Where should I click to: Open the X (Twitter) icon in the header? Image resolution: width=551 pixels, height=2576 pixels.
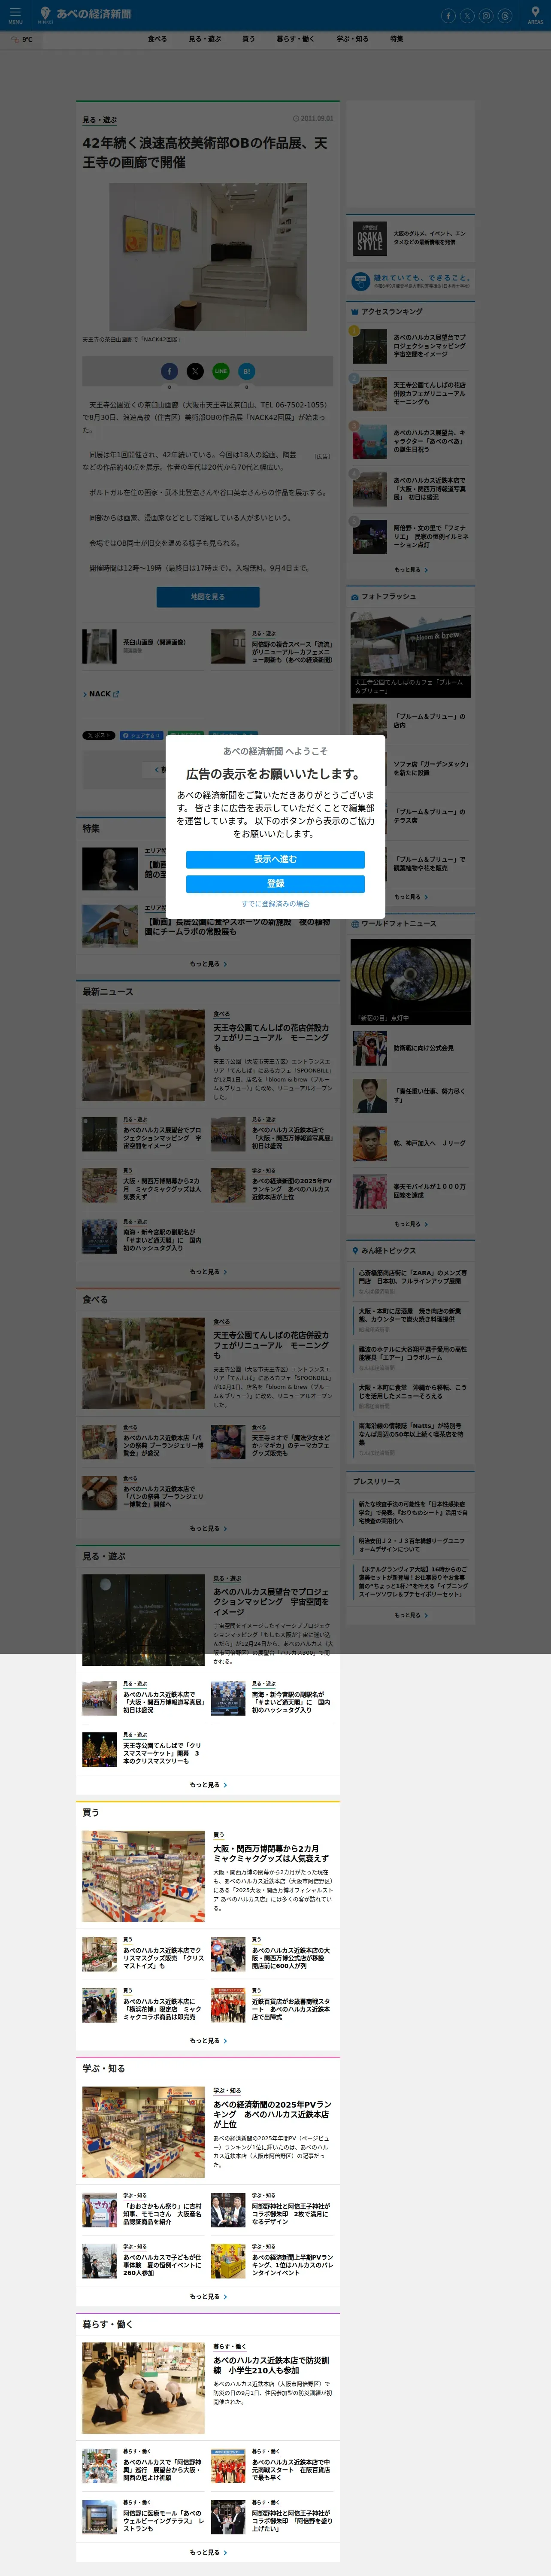click(467, 16)
